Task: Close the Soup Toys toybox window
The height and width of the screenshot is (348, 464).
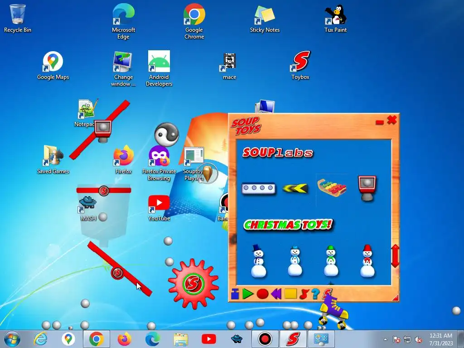Action: [x=392, y=120]
